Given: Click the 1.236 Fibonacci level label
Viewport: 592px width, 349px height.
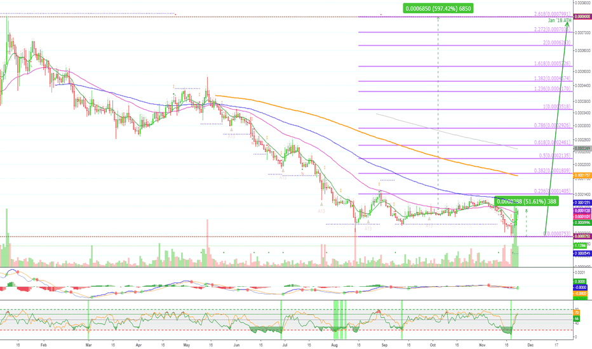Looking at the screenshot, I should (x=553, y=89).
